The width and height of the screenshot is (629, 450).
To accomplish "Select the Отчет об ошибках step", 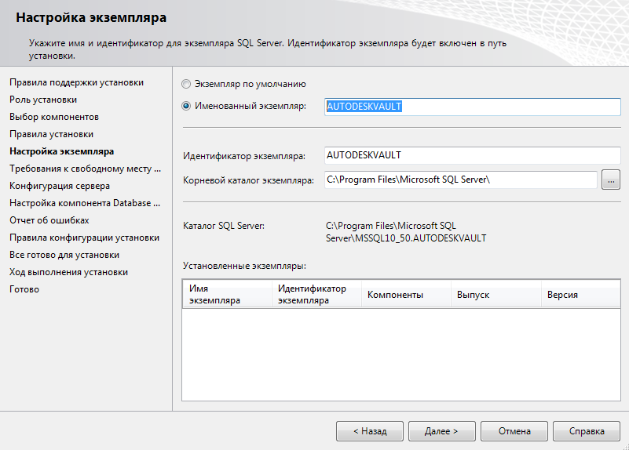I will [49, 220].
